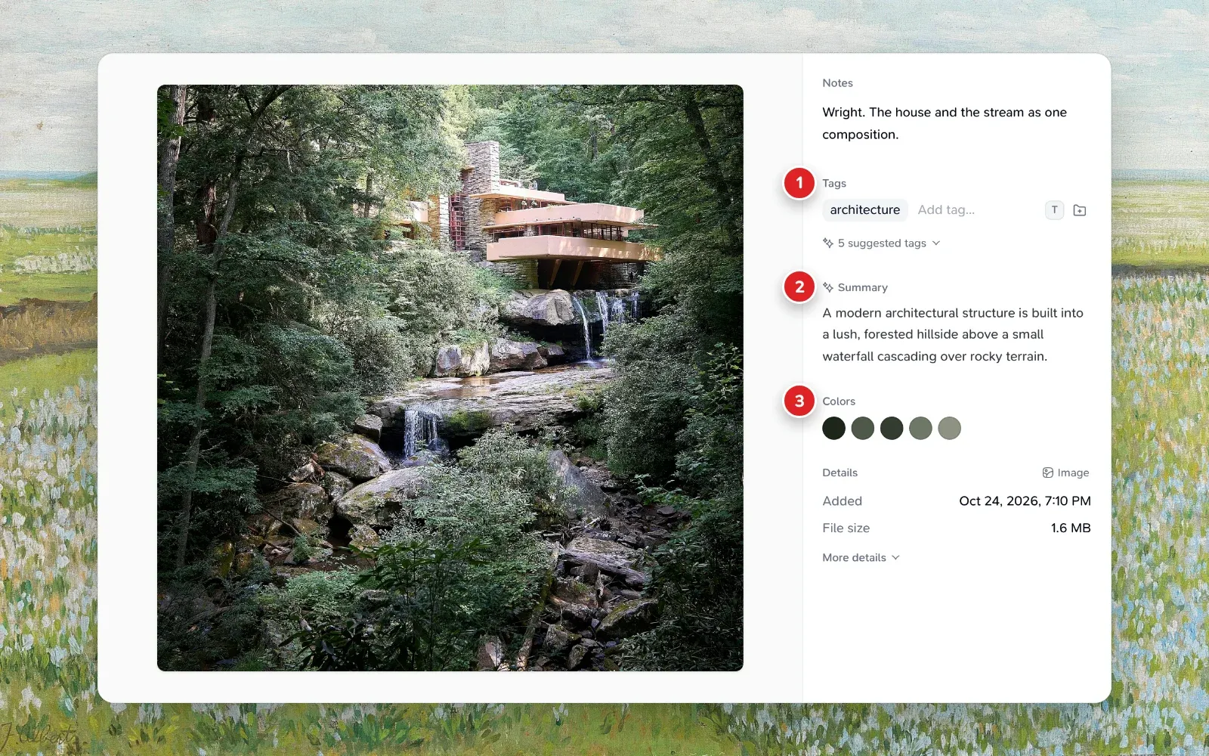Screen dimensions: 1209x756
Task: Click the "Added" row label
Action: point(843,501)
